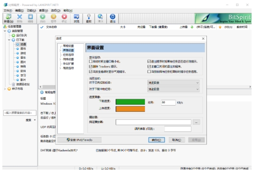Click the orange up-arrow column header icon
Screen dimensions: 253x171
tap(220, 27)
